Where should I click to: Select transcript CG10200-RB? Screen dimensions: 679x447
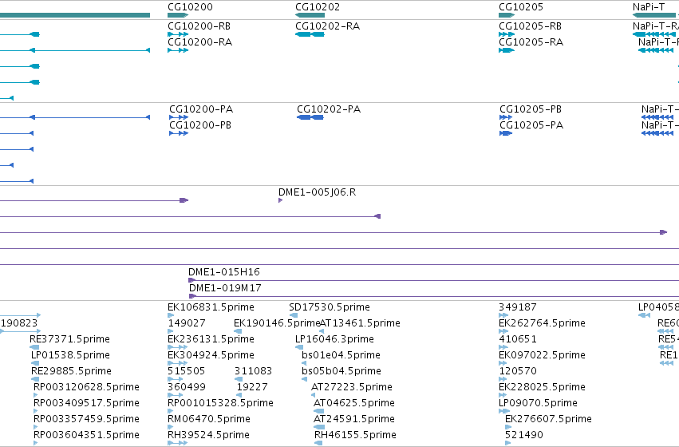(199, 26)
